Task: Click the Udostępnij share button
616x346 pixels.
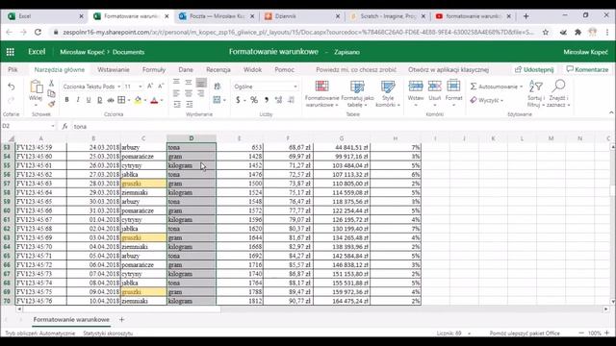Action: tap(534, 69)
